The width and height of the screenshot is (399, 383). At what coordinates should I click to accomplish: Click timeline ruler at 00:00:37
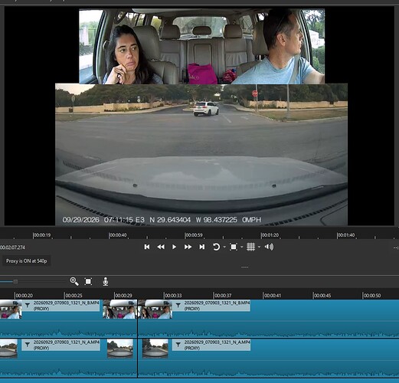(223, 296)
